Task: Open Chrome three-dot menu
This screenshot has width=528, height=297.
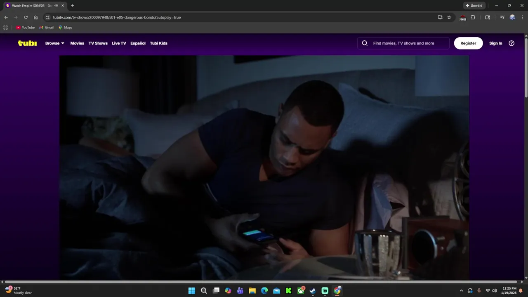Action: [x=522, y=17]
